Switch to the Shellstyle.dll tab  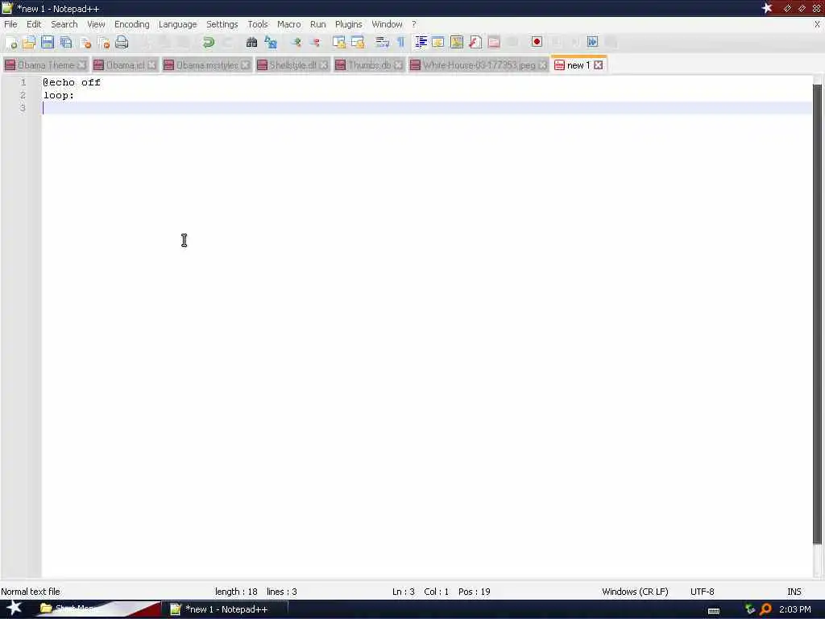[x=292, y=65]
